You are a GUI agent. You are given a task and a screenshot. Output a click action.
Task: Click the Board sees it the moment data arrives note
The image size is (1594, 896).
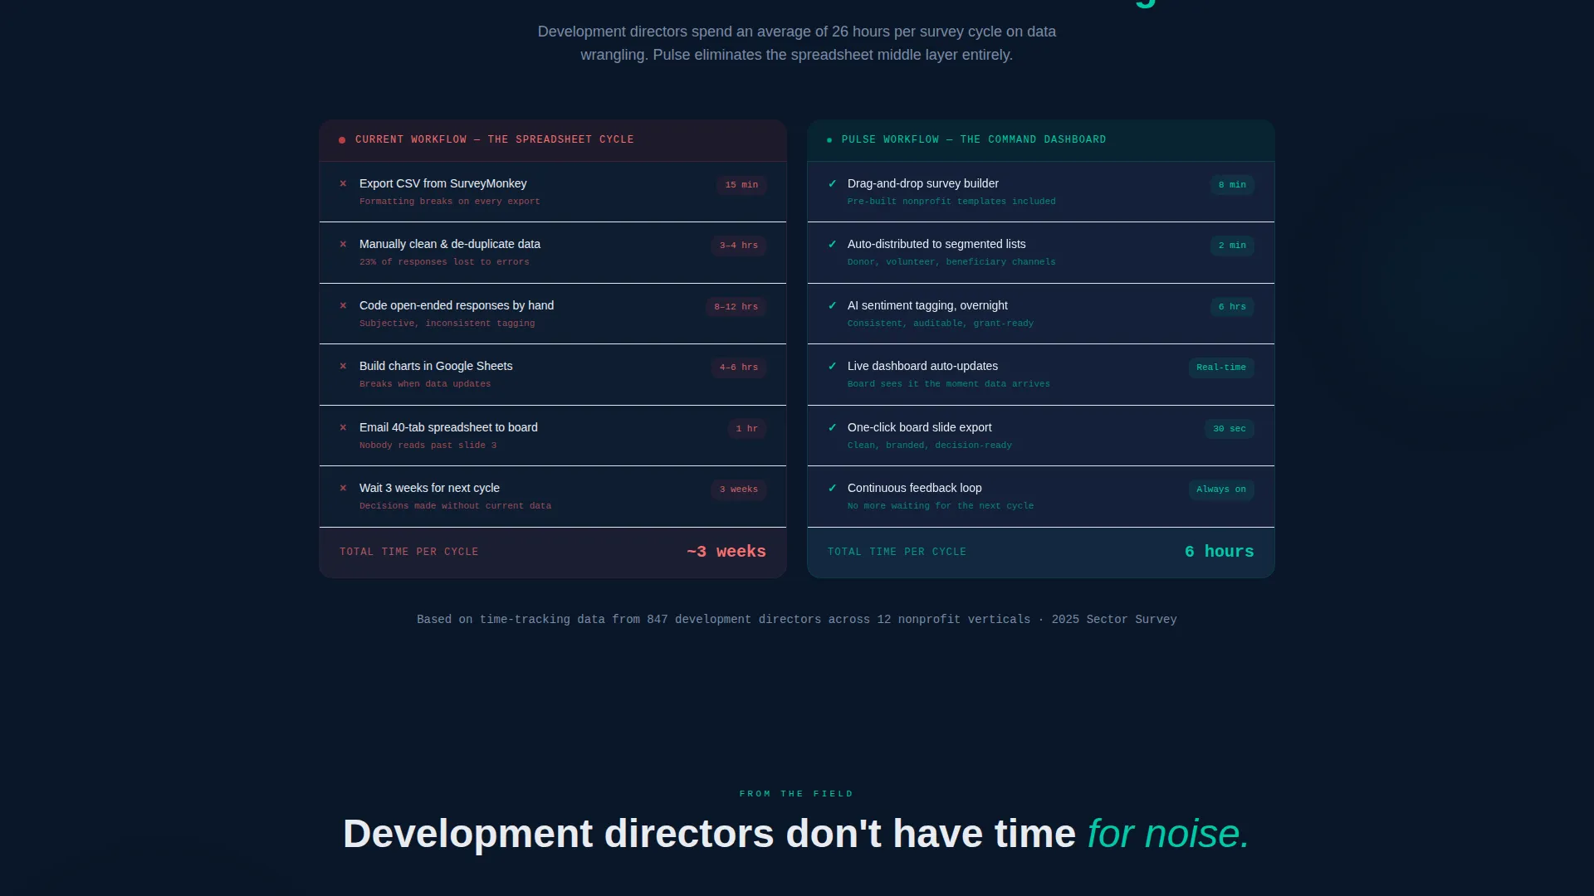tap(949, 384)
